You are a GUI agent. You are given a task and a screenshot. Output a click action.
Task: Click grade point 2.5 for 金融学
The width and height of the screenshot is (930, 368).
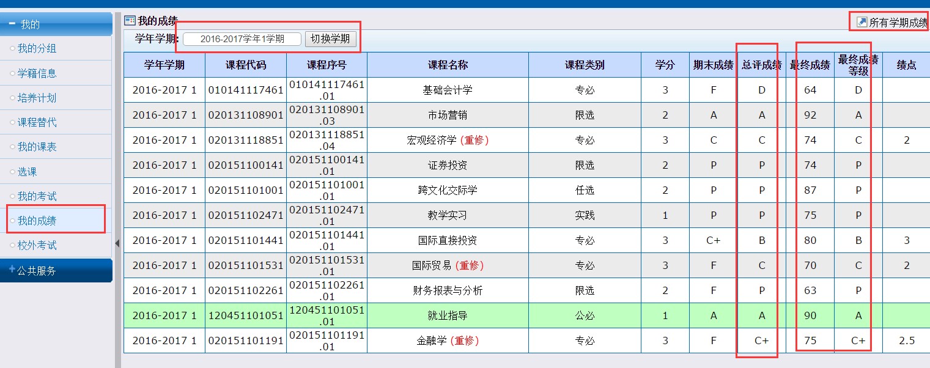[x=907, y=341]
